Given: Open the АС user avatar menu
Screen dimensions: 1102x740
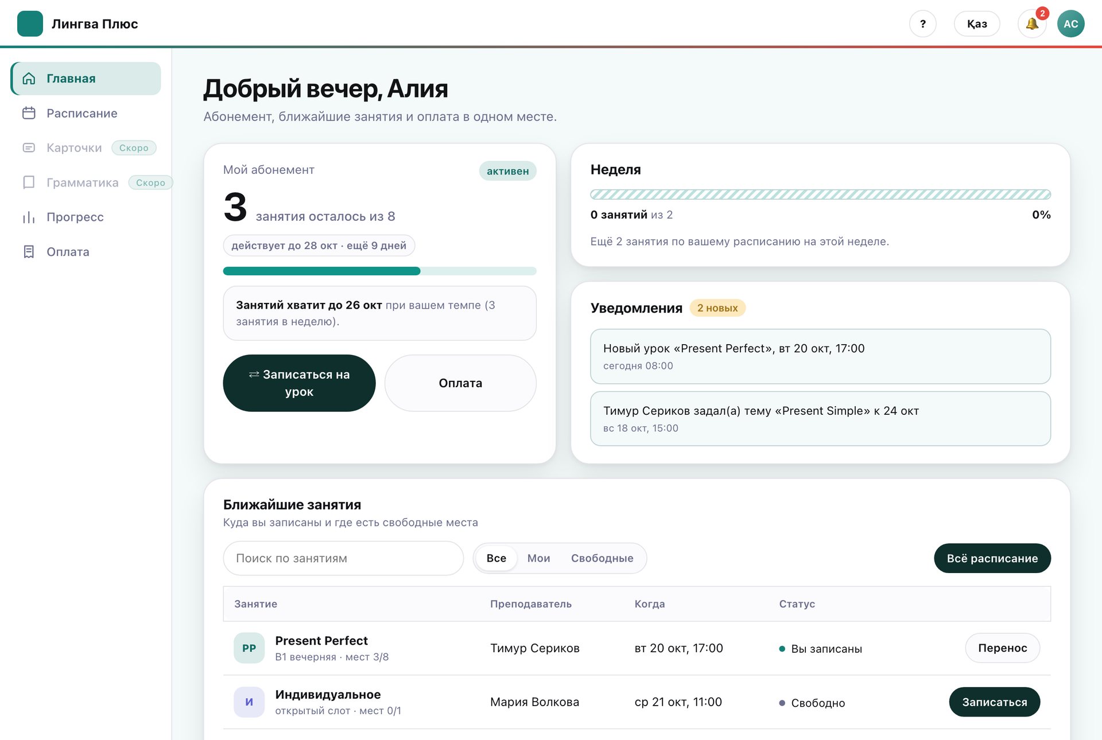Looking at the screenshot, I should 1070,24.
